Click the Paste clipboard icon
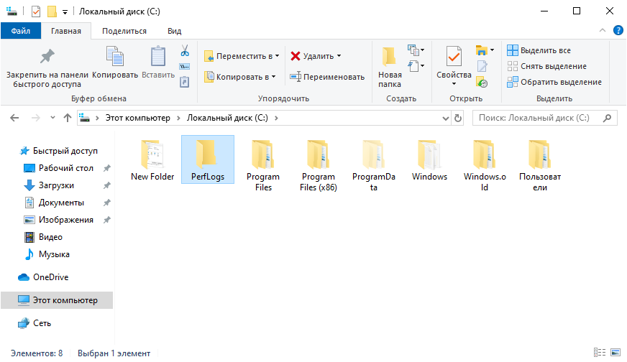The image size is (627, 362). point(157,62)
